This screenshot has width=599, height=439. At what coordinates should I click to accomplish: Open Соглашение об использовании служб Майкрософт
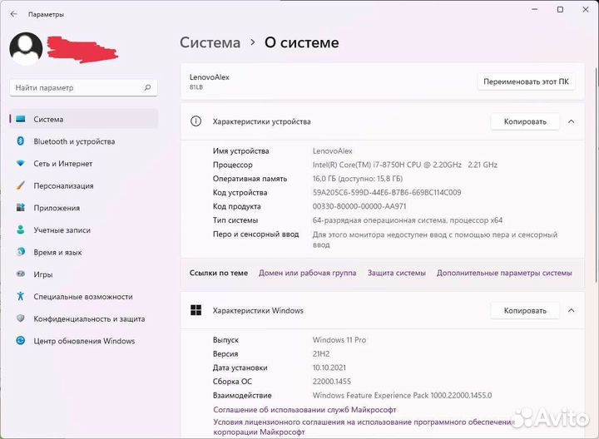[304, 410]
